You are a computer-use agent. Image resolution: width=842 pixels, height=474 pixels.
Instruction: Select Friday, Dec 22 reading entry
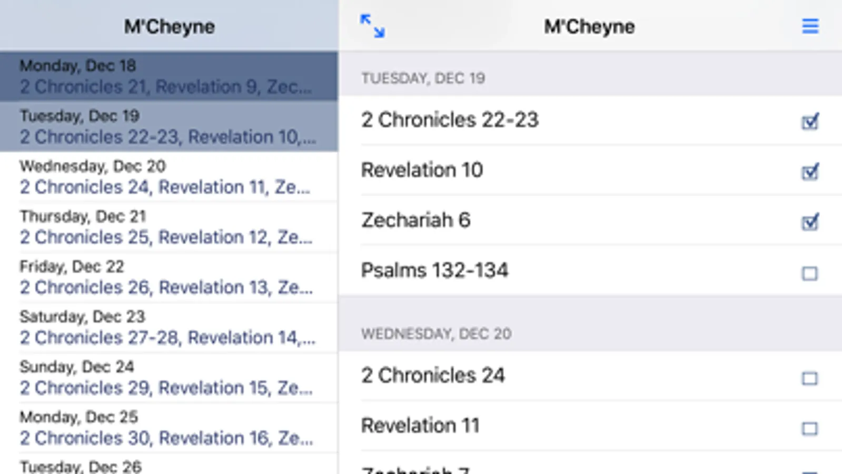tap(169, 277)
